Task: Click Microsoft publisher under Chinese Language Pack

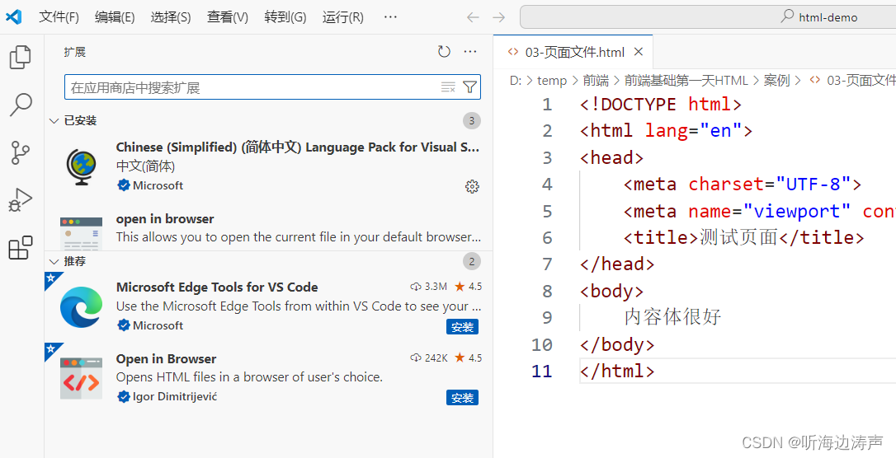Action: (158, 185)
